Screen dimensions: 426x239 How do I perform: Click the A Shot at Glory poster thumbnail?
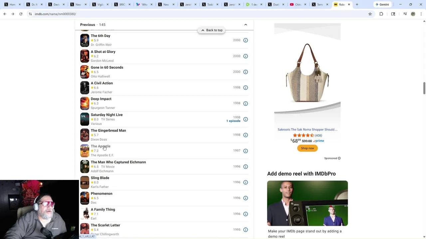click(x=85, y=56)
